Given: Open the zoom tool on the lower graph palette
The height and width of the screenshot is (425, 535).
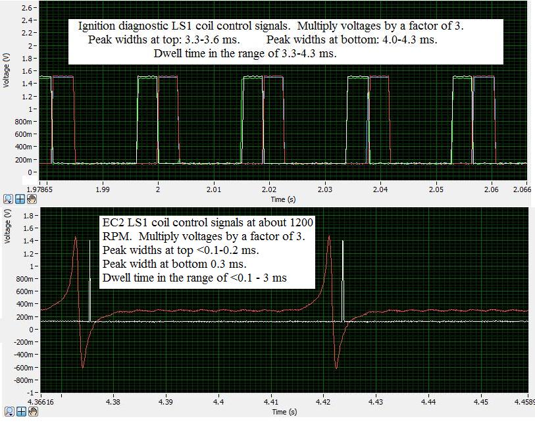Looking at the screenshot, I should click(x=8, y=412).
